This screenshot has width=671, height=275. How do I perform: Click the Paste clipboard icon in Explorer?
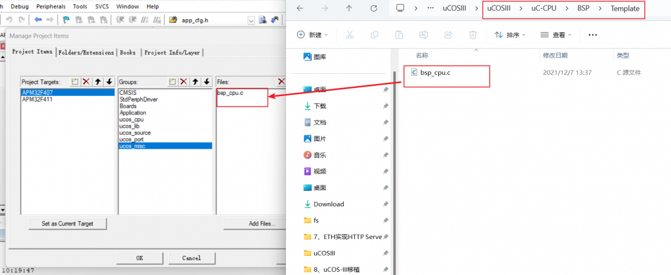(x=399, y=35)
